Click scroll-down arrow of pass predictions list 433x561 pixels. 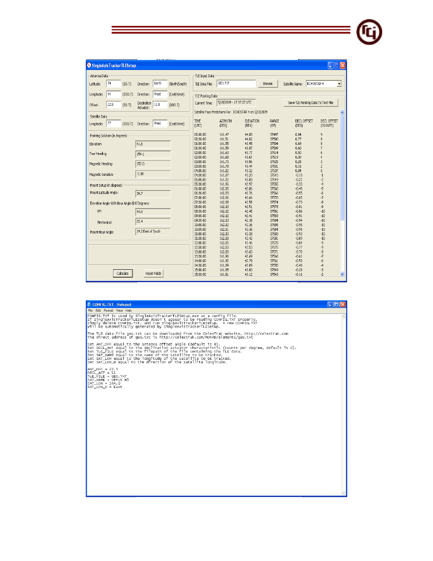342,274
